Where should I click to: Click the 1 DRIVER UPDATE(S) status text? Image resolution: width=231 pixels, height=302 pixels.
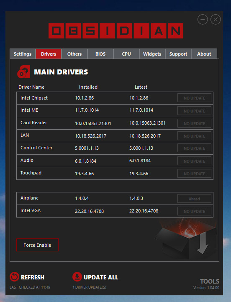tap(90, 287)
